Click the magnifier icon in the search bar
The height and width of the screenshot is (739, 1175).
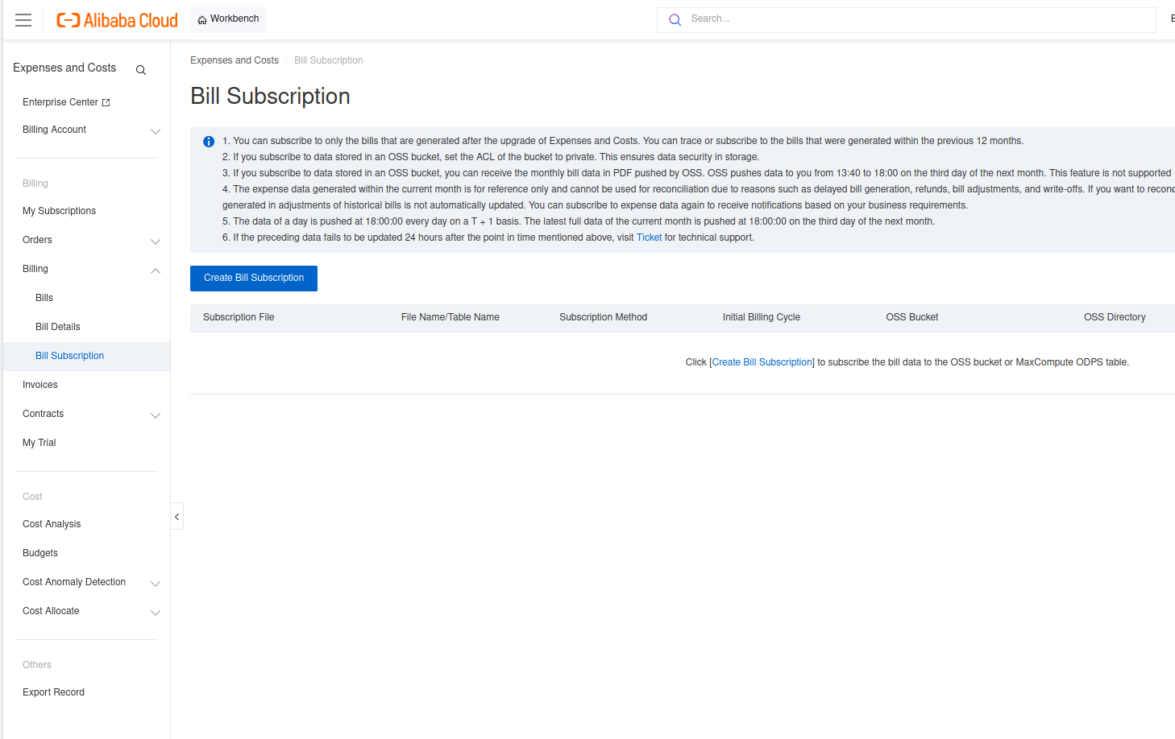coord(675,19)
